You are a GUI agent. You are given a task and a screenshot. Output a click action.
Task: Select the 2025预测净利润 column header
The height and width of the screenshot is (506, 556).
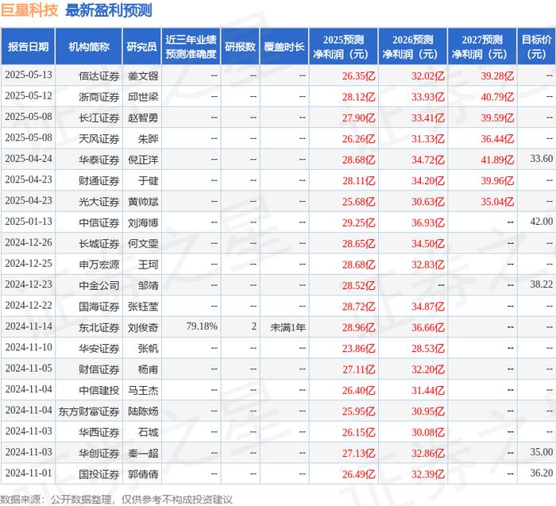pos(343,46)
